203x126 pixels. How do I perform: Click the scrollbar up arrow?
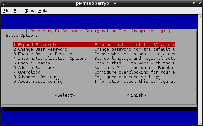(x=200, y=17)
